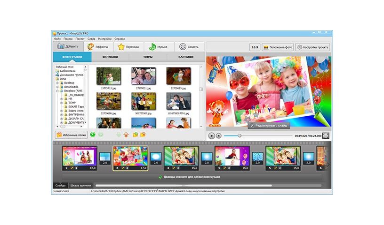The image size is (384, 225).
Task: Click the 16:9 aspect ratio button
Action: tap(255, 47)
